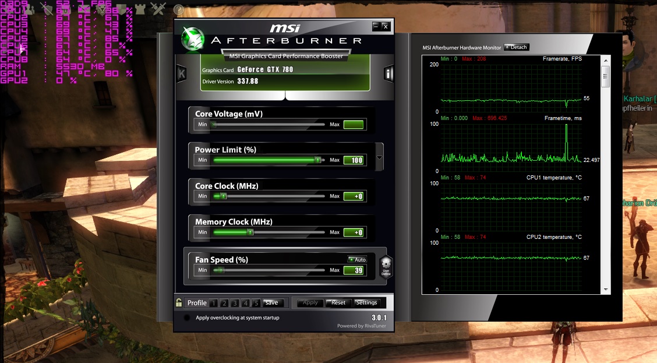Click the Frametime, ms graph

[x=511, y=147]
